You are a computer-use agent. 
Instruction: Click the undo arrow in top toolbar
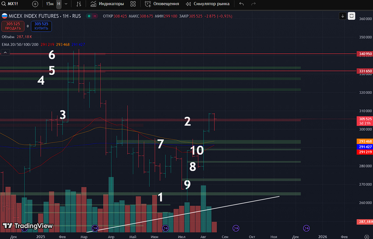click(241, 4)
